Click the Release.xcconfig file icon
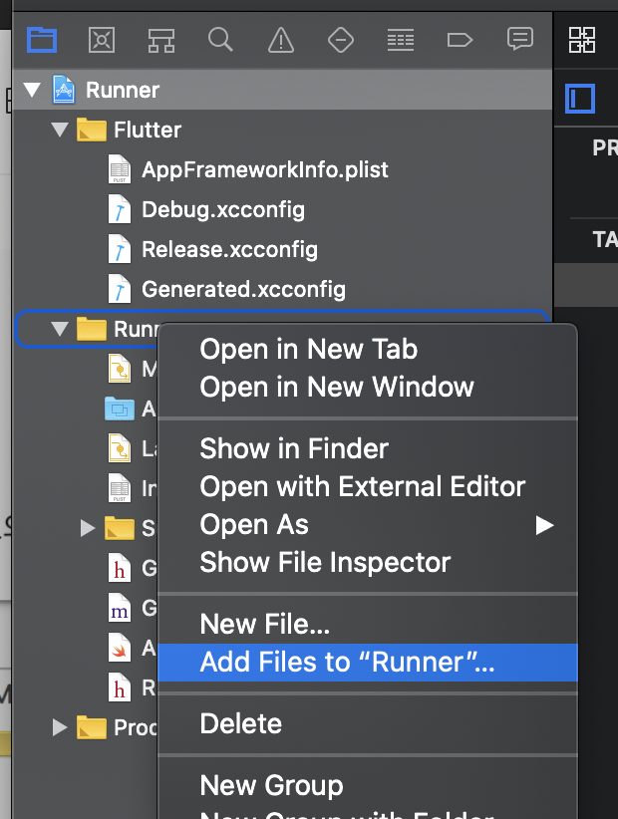The image size is (618, 819). click(x=120, y=249)
